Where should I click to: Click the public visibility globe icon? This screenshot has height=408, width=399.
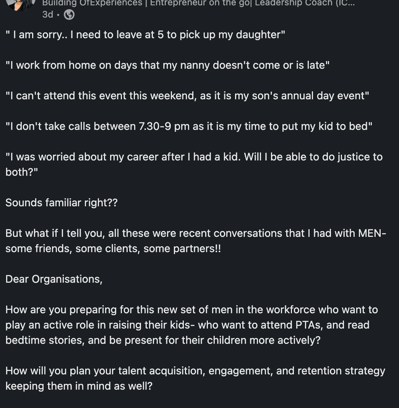[69, 15]
